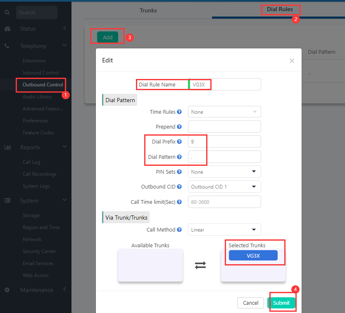Open Network in sidebar
This screenshot has height=313, width=345.
(32, 239)
